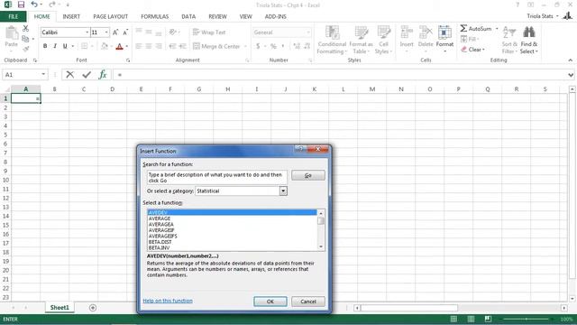577x325 pixels.
Task: Decrease font size with smaller A icon
Action: (125, 32)
